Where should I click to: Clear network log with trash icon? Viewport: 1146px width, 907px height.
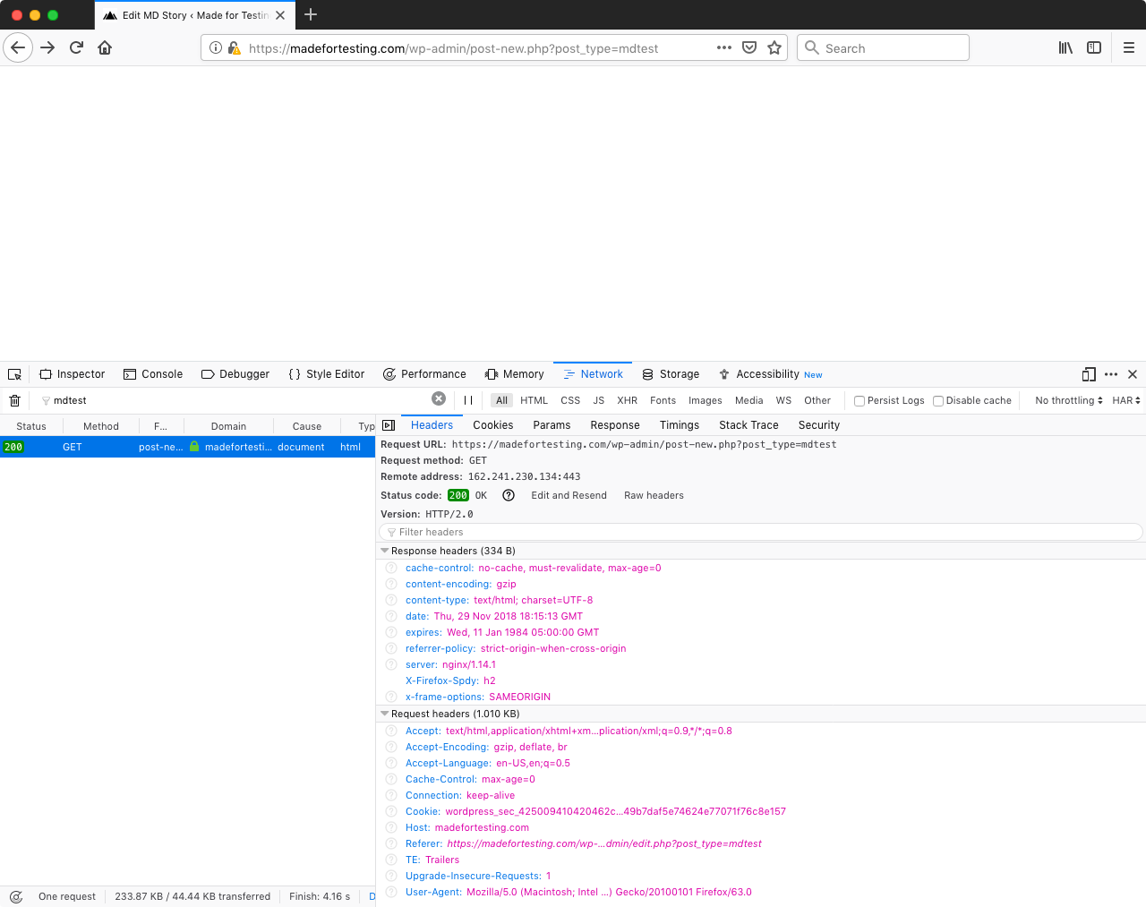(x=14, y=400)
